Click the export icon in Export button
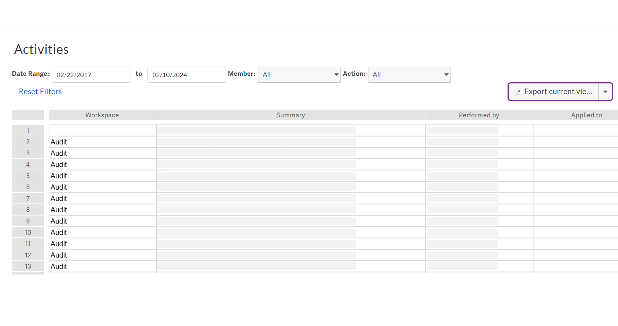The image size is (618, 326). tap(518, 92)
